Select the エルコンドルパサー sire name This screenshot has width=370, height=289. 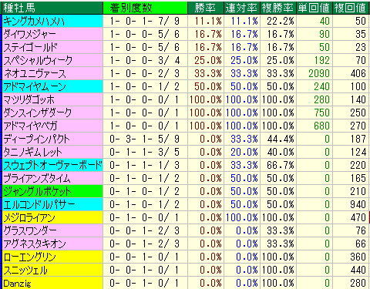[39, 204]
